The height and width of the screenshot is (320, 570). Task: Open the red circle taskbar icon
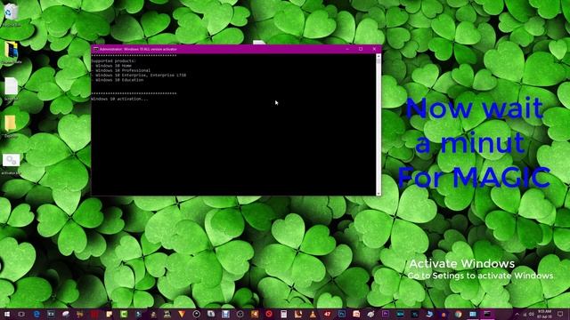pyautogui.click(x=269, y=314)
